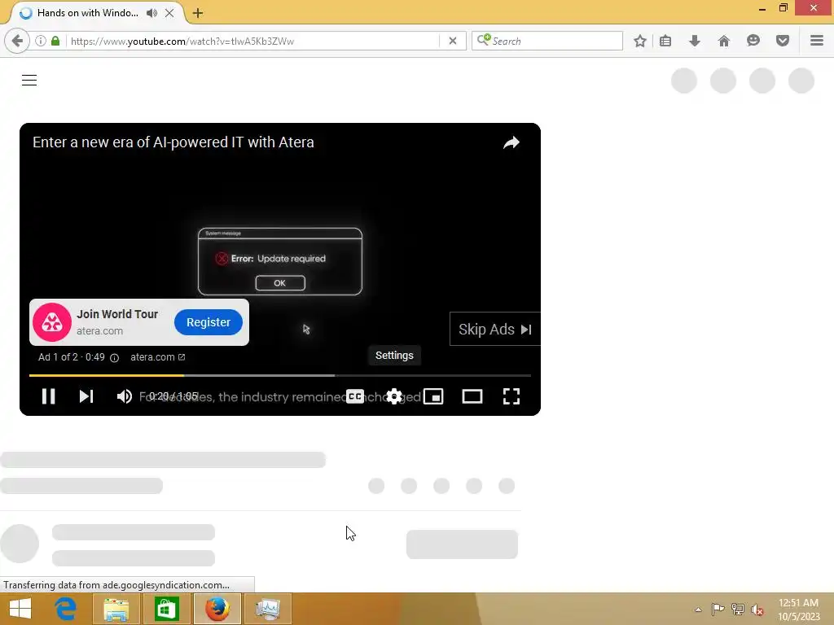The image size is (834, 625).
Task: Click the green secure padlock icon
Action: point(55,41)
